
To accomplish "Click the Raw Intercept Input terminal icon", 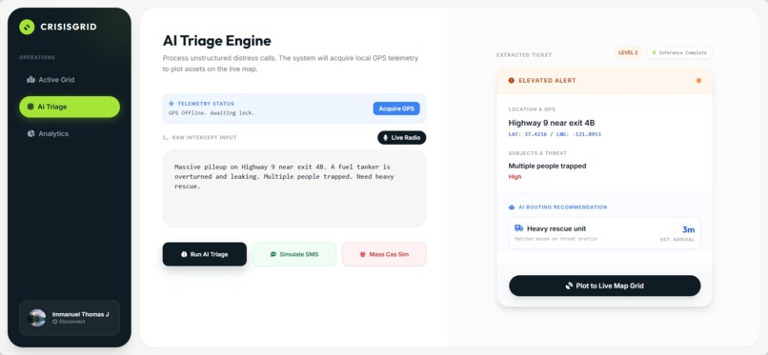I will (165, 138).
